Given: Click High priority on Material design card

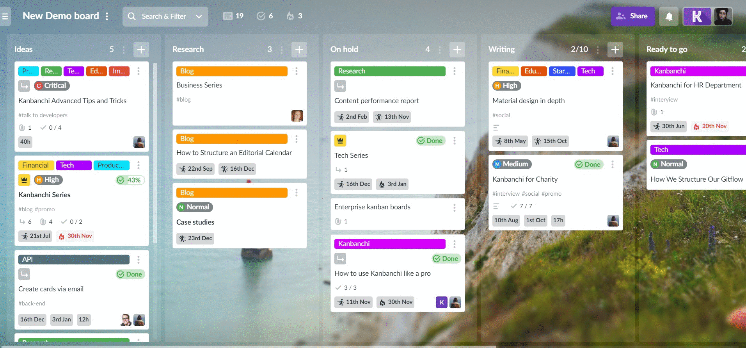Looking at the screenshot, I should click(506, 86).
